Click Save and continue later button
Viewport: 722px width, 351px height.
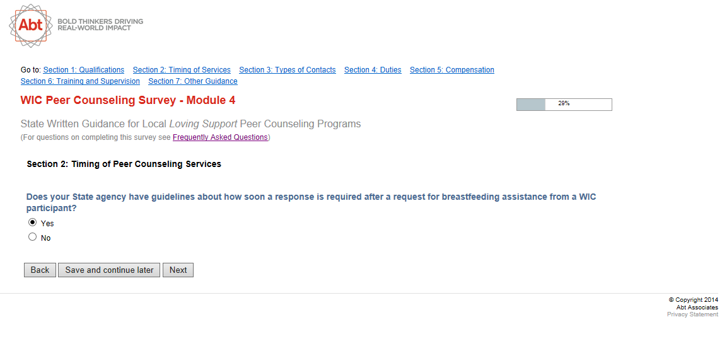[x=109, y=270]
